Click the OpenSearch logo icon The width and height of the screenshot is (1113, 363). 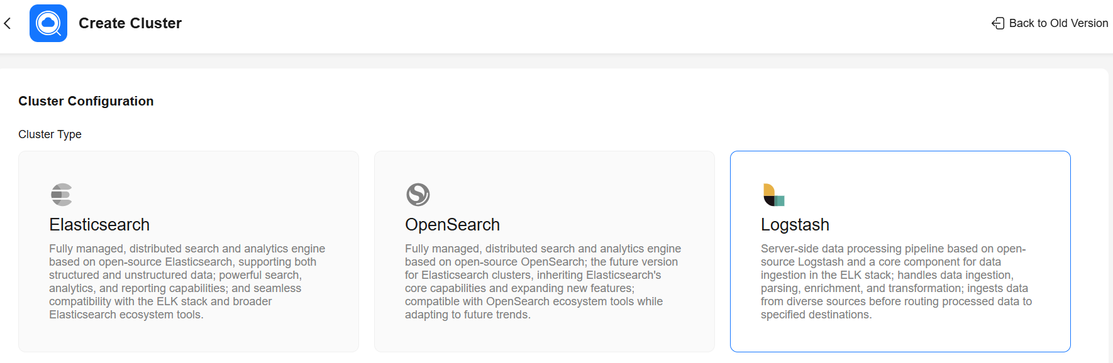coord(418,195)
